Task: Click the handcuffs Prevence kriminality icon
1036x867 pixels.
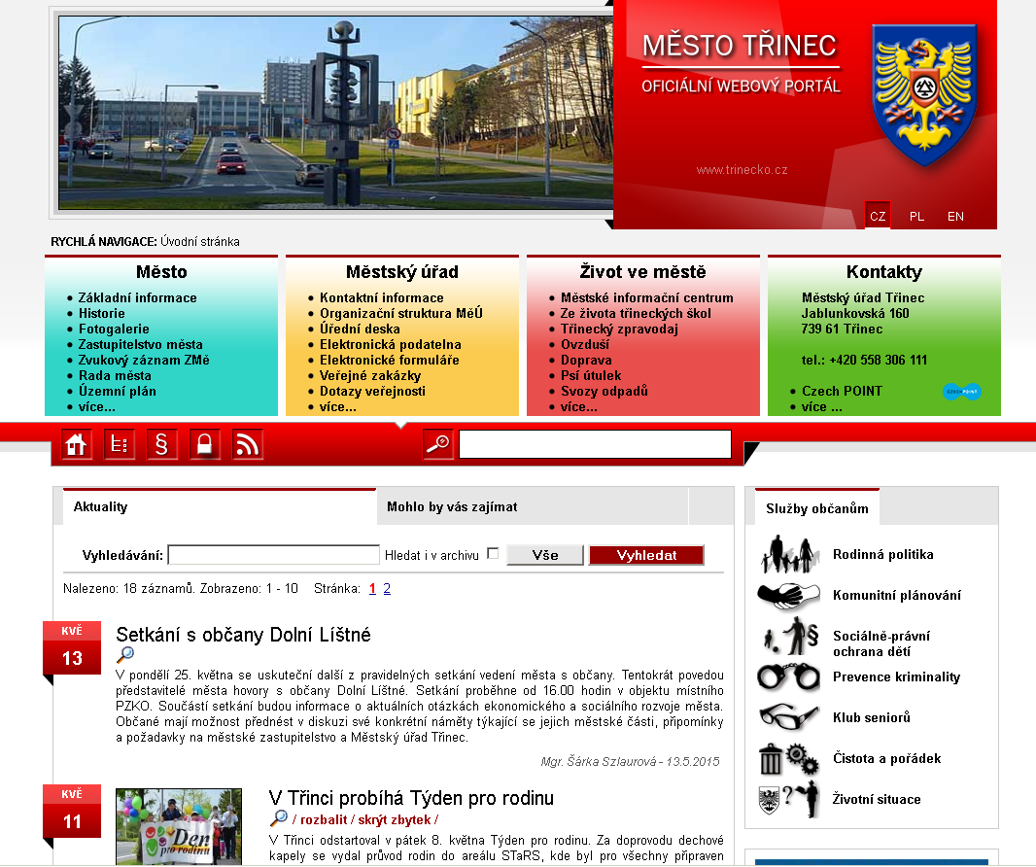Action: click(x=788, y=676)
